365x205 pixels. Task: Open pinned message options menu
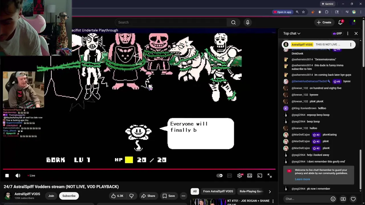(351, 44)
